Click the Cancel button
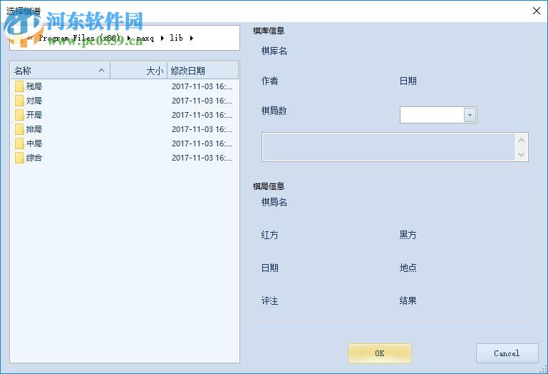The height and width of the screenshot is (374, 548). point(507,353)
